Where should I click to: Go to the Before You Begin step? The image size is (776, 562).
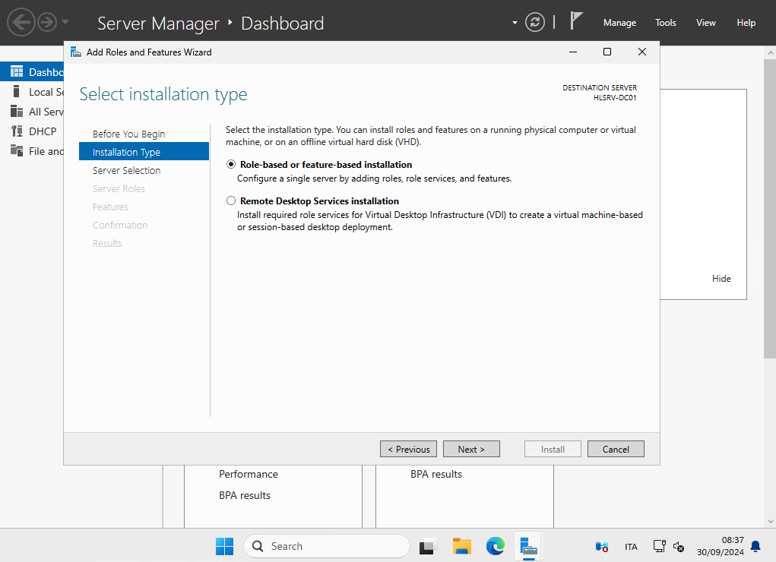click(x=128, y=134)
